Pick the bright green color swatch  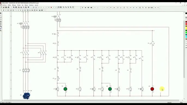186,33
